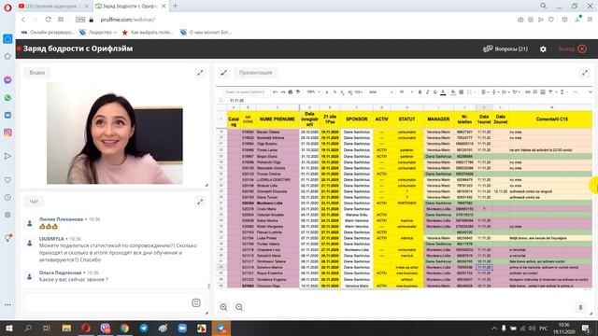This screenshot has height=336, width=598.
Task: Select the drawing pencil tool
Action: tap(224, 73)
